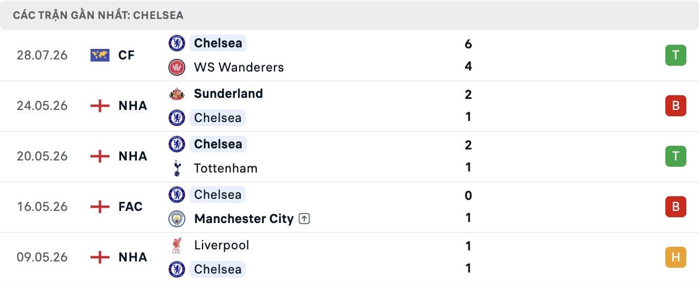Click the red B badge for Manchester City match
The image size is (699, 283).
pyautogui.click(x=676, y=207)
